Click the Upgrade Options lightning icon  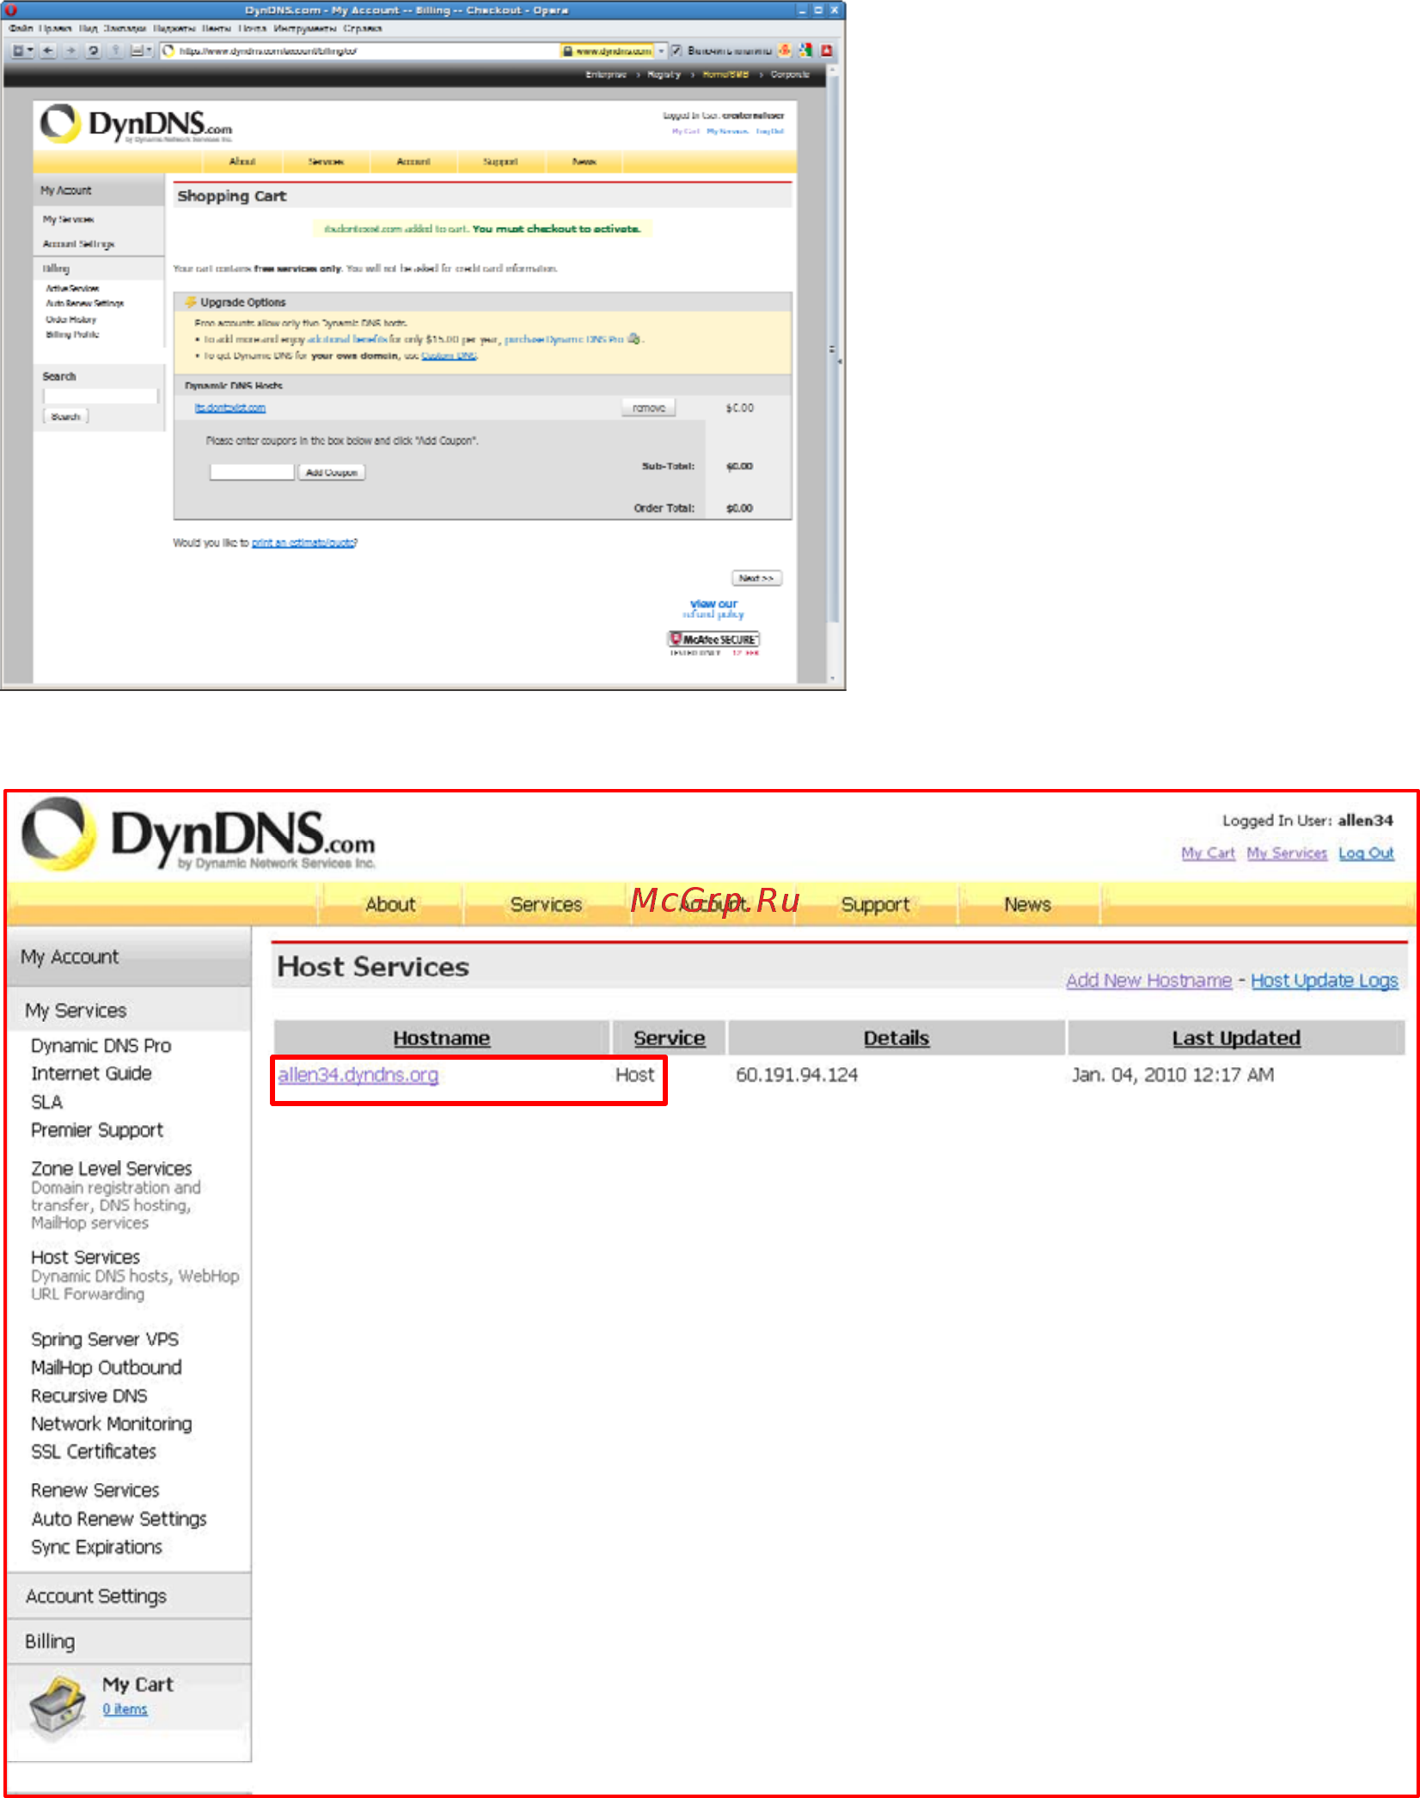click(191, 303)
